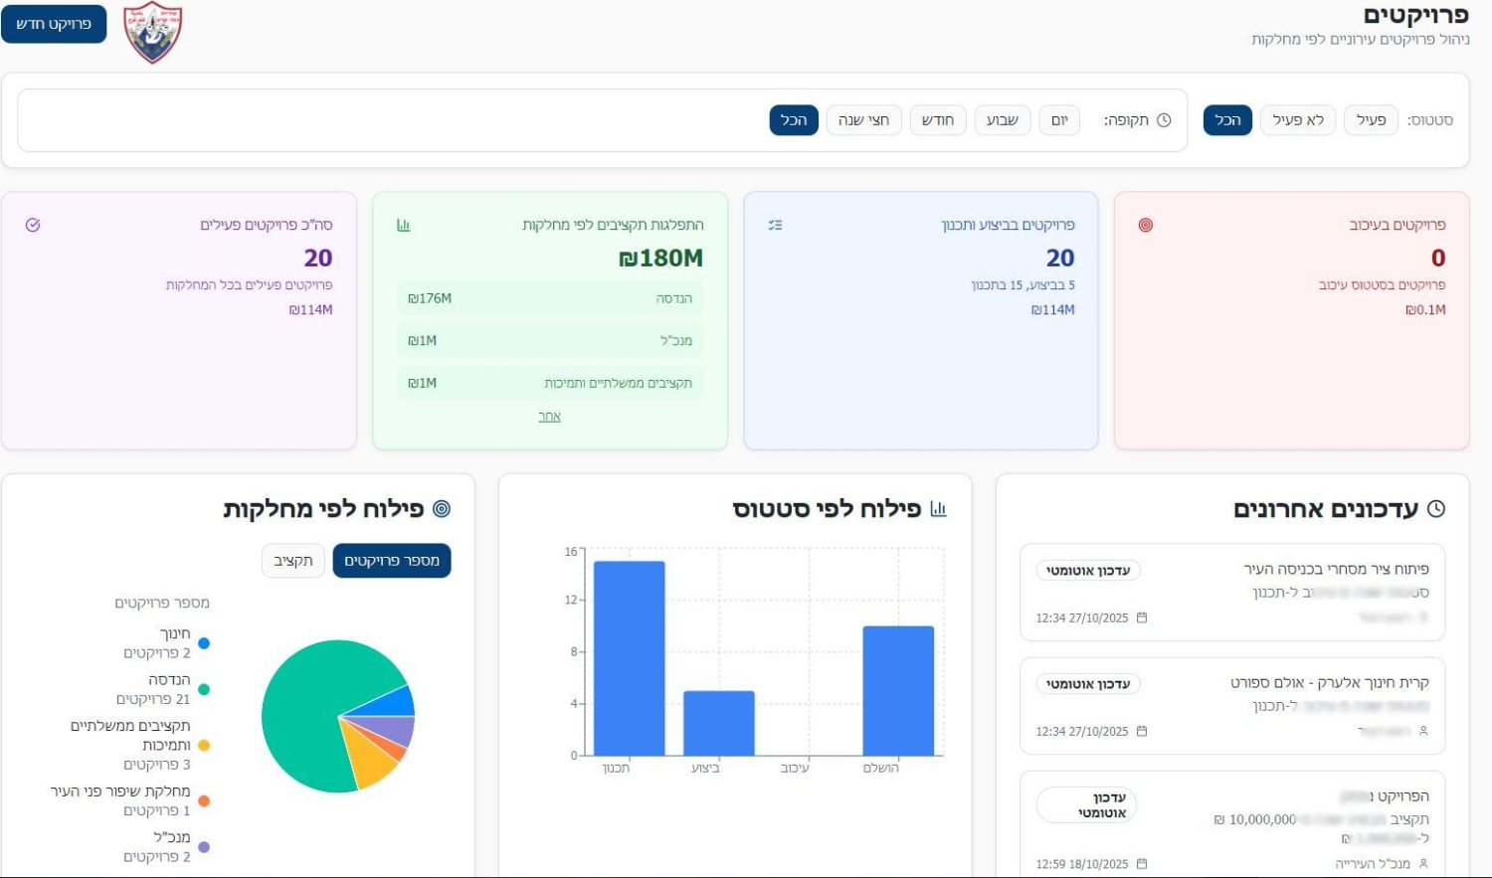The image size is (1492, 878).
Task: Click the chart icon next to פילוח לפי סטטוס
Action: pyautogui.click(x=938, y=509)
